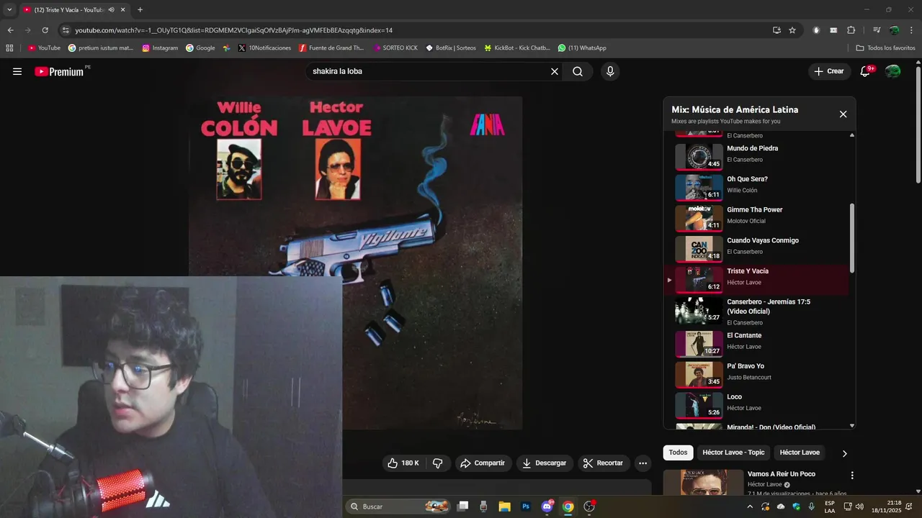Image resolution: width=922 pixels, height=518 pixels.
Task: Open a new browser tab
Action: click(140, 9)
